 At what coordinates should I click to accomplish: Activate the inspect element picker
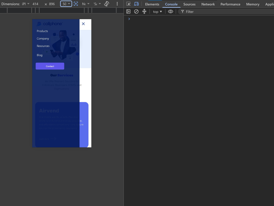(x=129, y=4)
